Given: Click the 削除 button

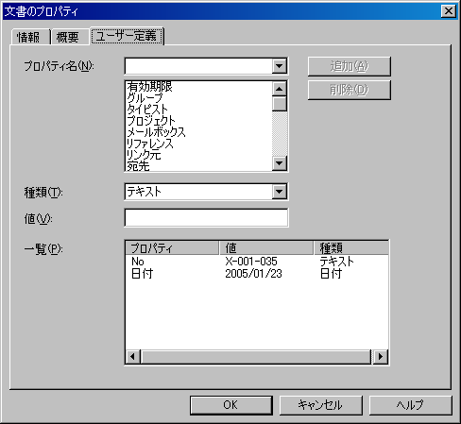Looking at the screenshot, I should coord(350,90).
